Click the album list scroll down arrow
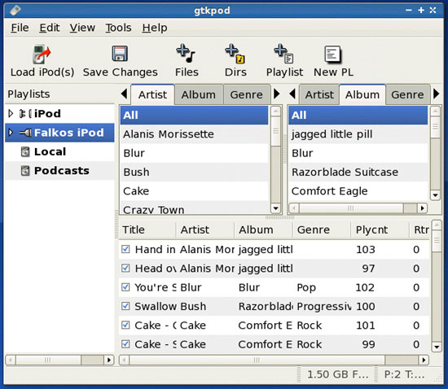448x389 pixels. [435, 195]
